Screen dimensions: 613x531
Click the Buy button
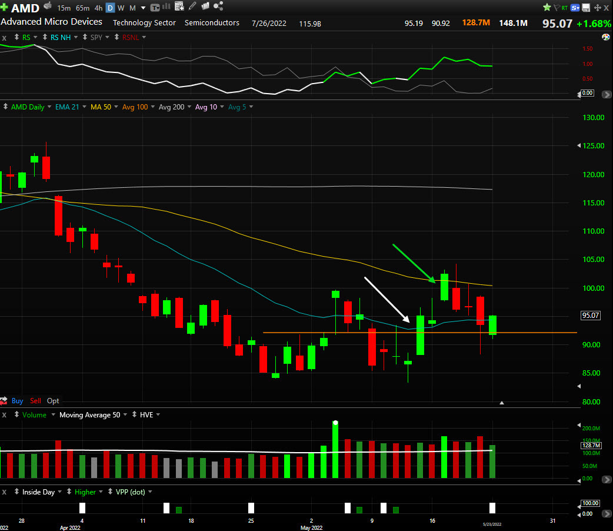pos(17,401)
